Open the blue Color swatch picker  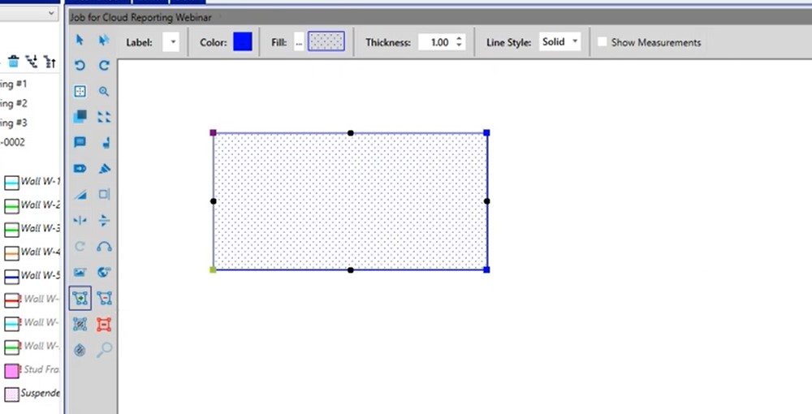[x=243, y=42]
